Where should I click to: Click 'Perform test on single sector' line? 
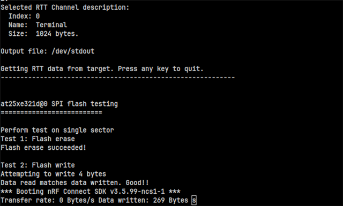pyautogui.click(x=57, y=130)
